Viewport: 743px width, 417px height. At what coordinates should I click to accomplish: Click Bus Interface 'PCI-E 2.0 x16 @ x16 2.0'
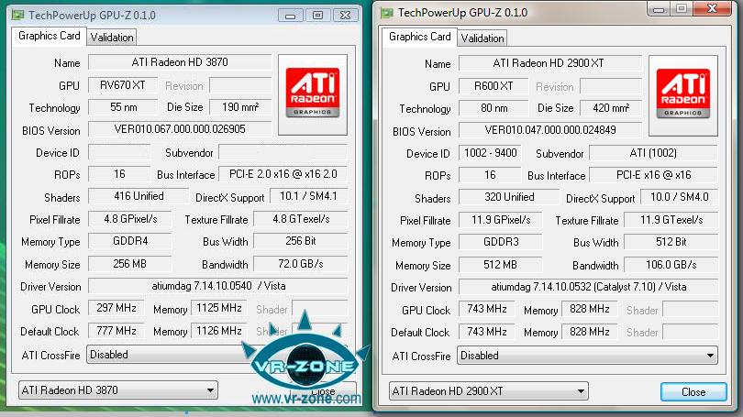(x=283, y=174)
